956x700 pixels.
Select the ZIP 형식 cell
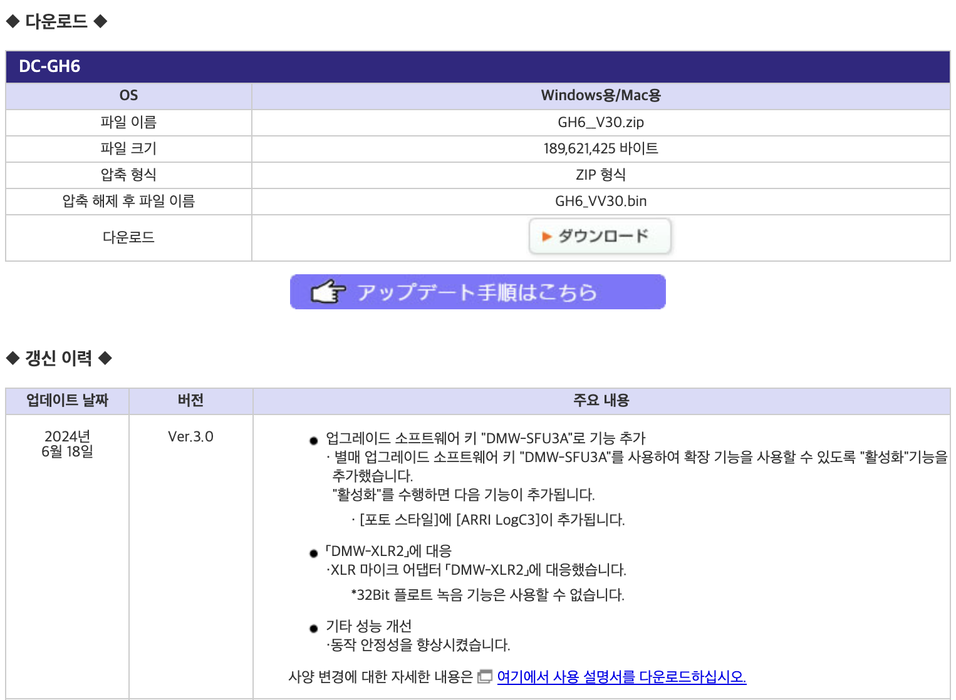tap(601, 175)
